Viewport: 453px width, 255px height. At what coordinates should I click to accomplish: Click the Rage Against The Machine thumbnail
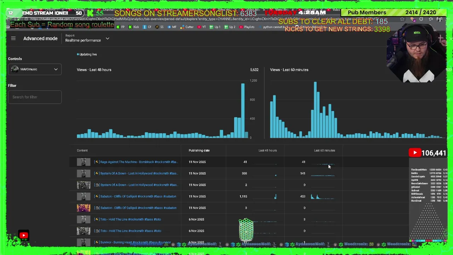[84, 162]
